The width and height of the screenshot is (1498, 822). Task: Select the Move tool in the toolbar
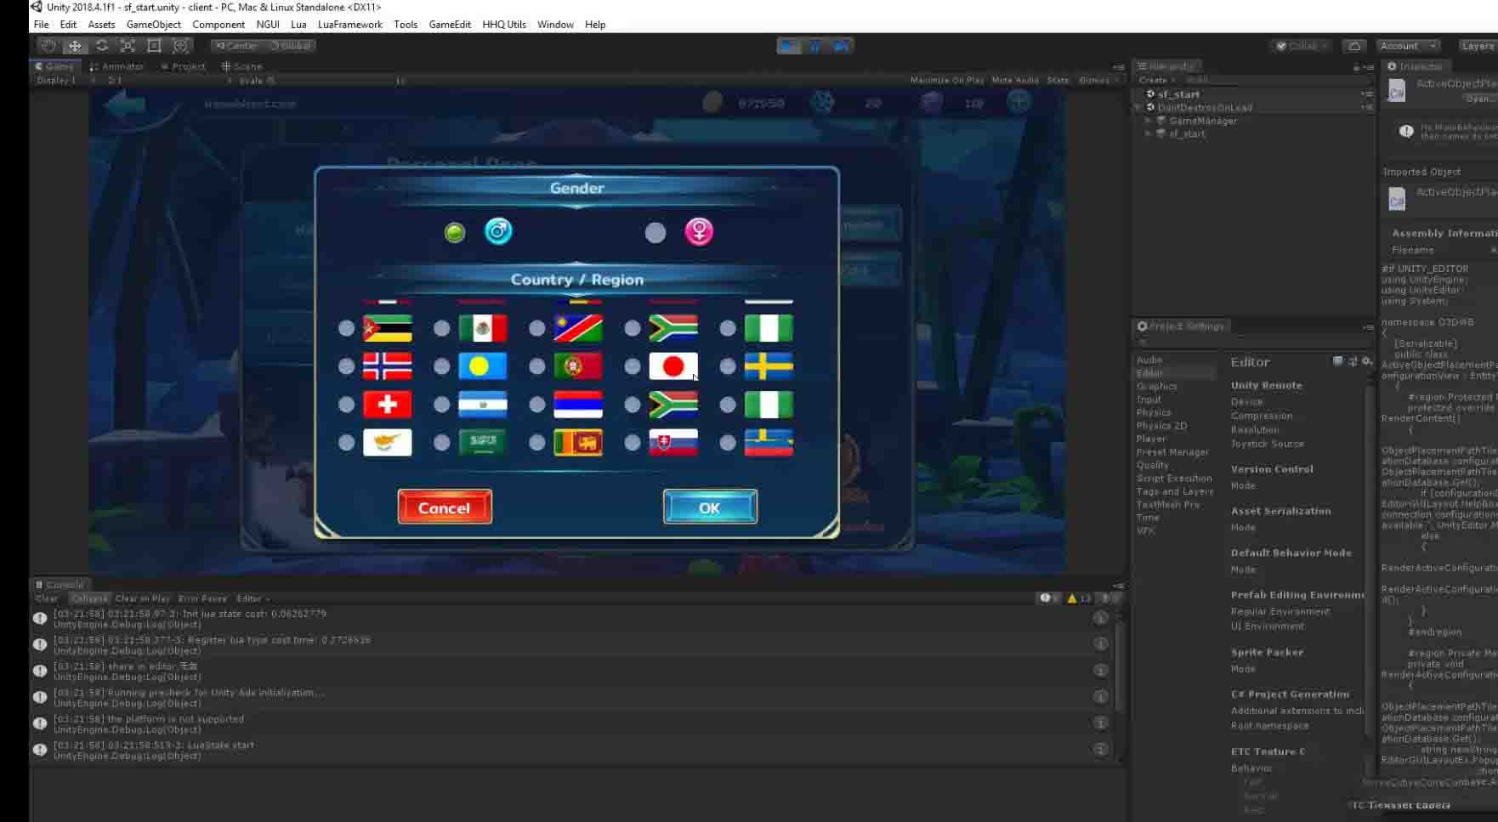[75, 46]
